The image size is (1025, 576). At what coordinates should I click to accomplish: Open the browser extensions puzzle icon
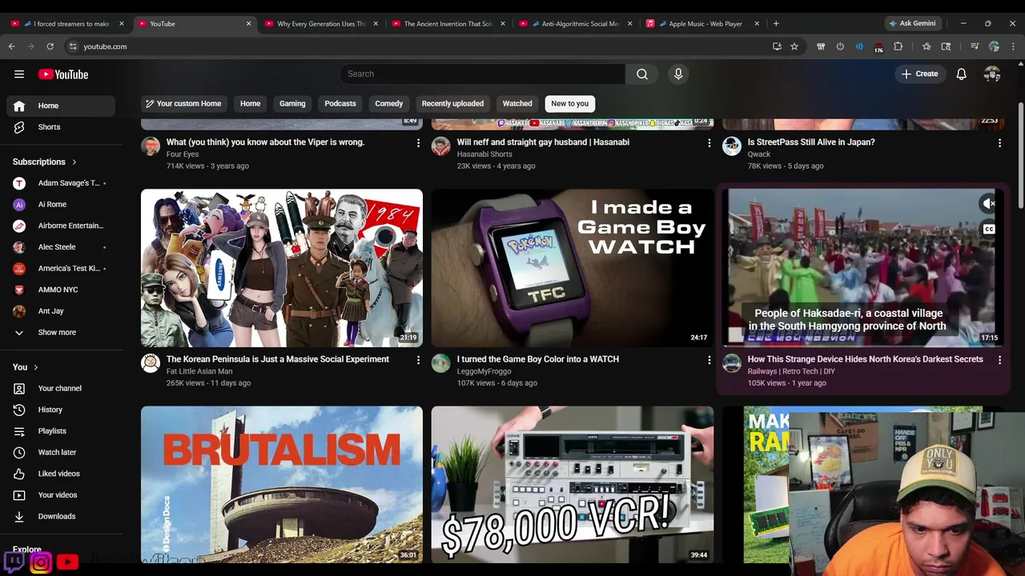[898, 46]
